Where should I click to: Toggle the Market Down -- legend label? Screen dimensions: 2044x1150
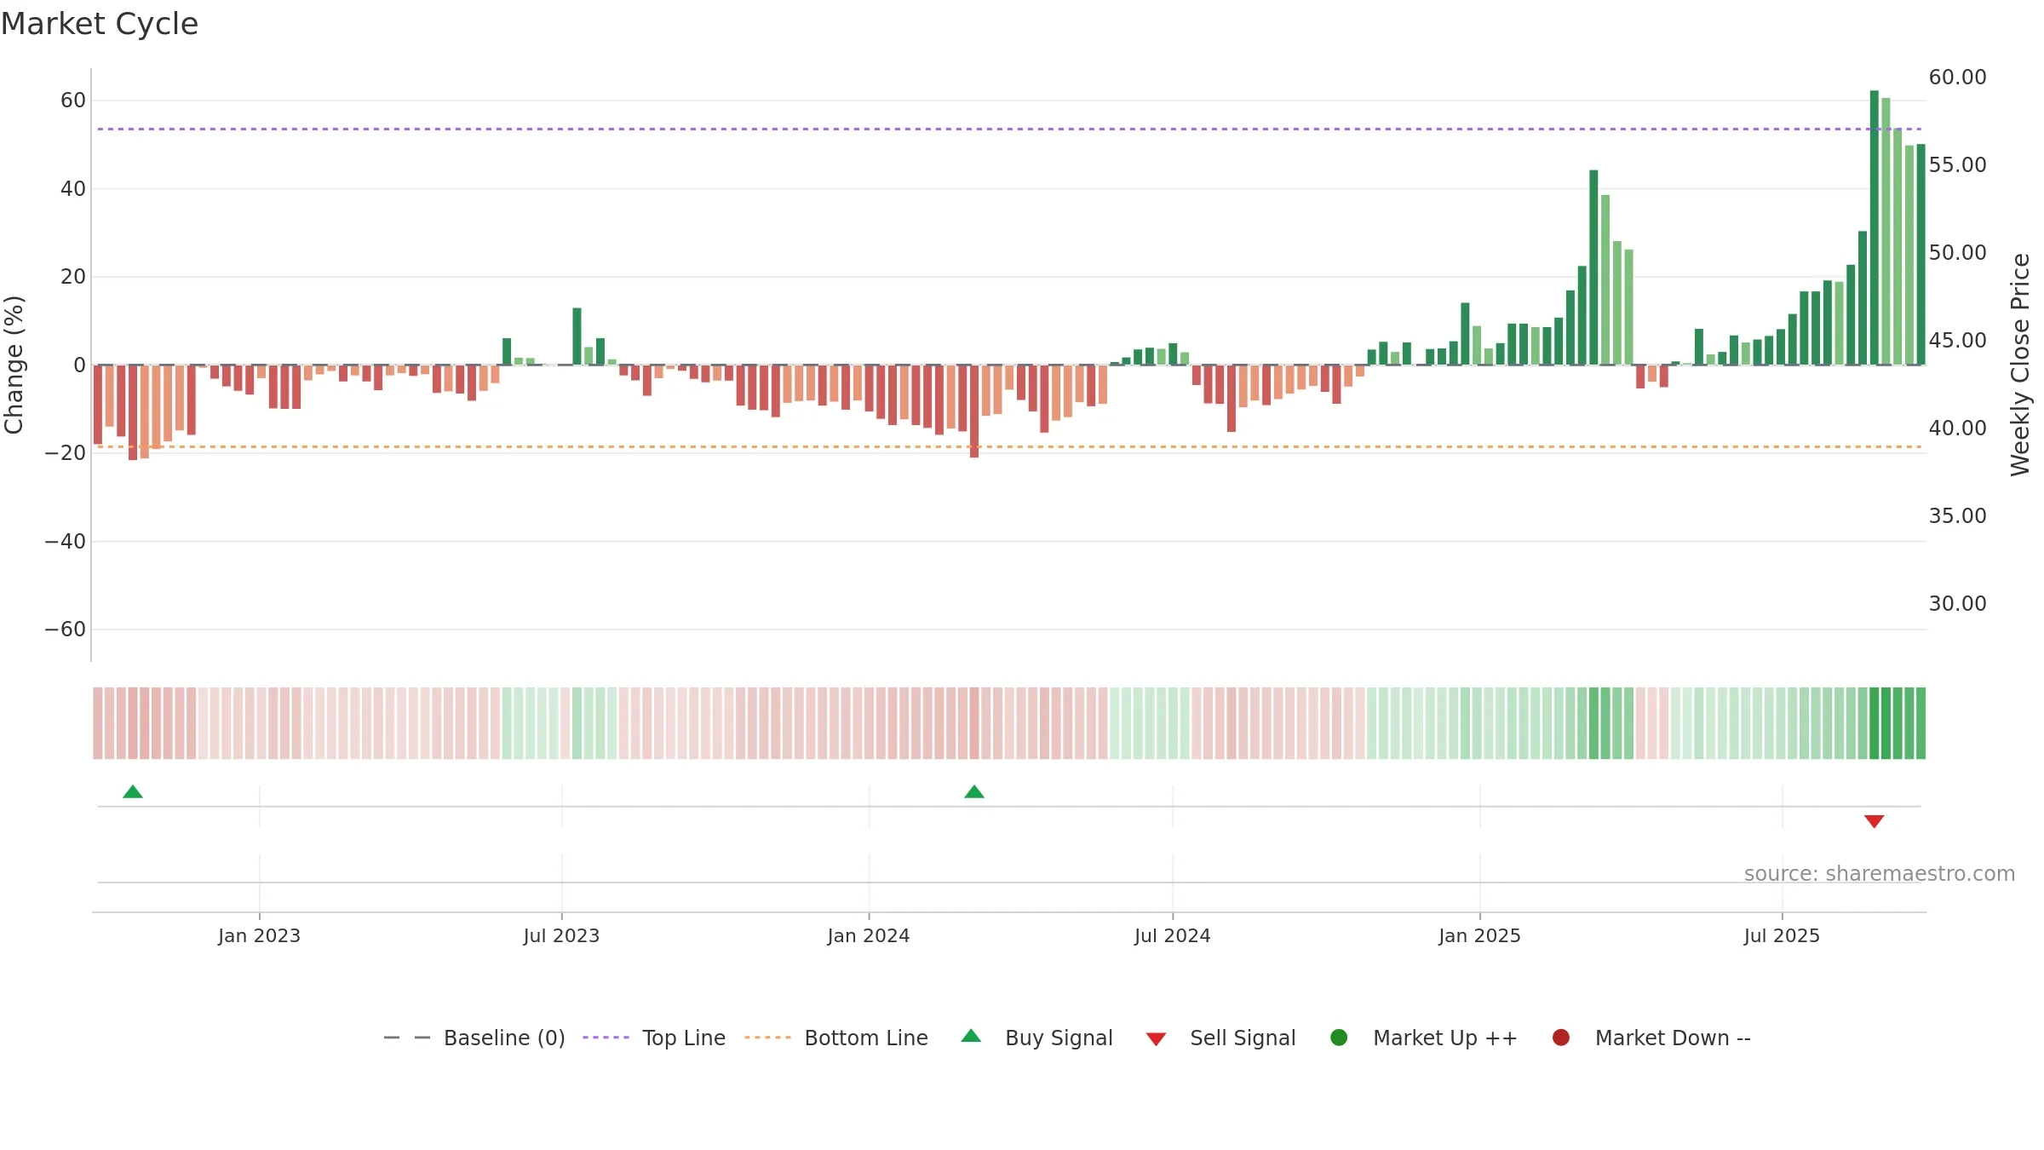[1673, 1038]
